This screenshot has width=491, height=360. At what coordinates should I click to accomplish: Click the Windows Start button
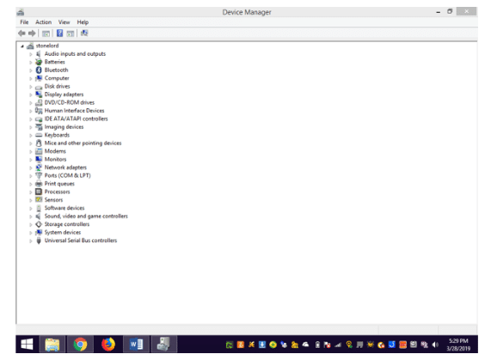click(27, 345)
